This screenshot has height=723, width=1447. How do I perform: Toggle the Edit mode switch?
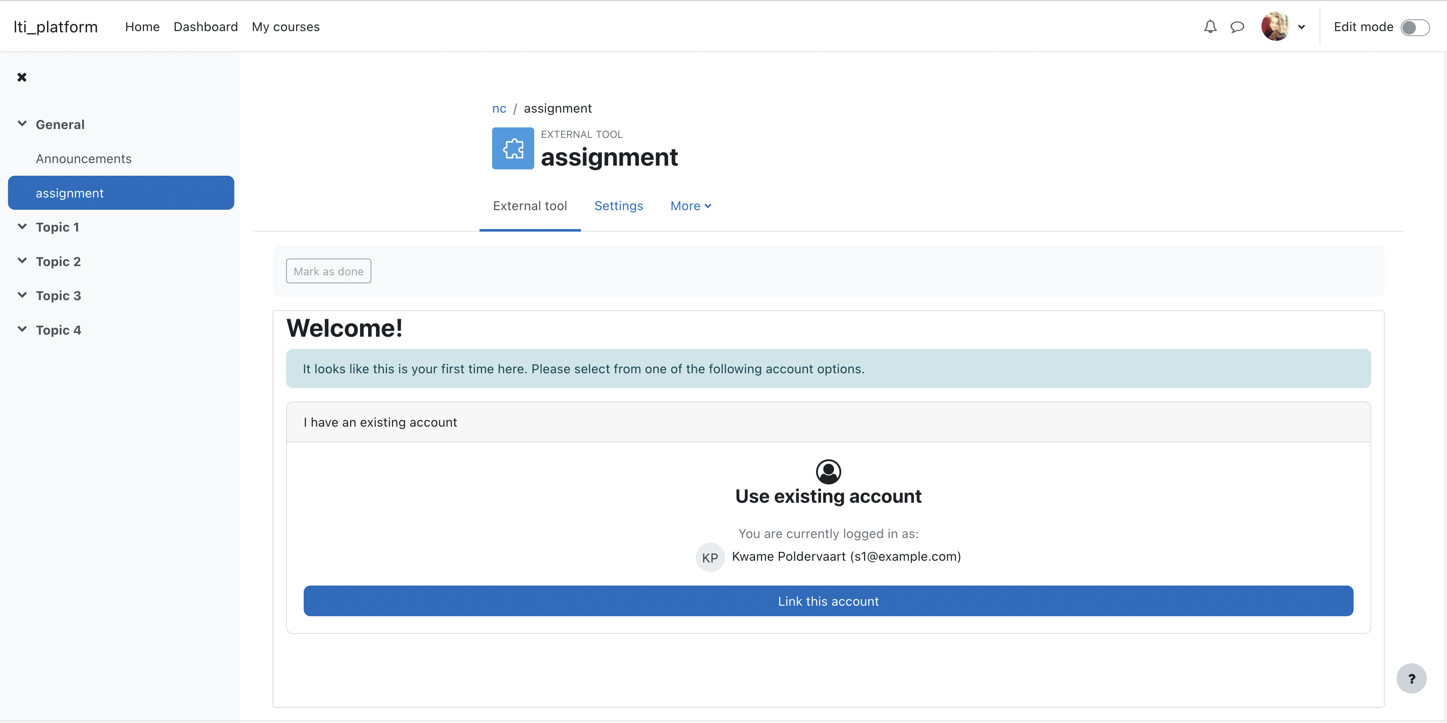coord(1415,27)
